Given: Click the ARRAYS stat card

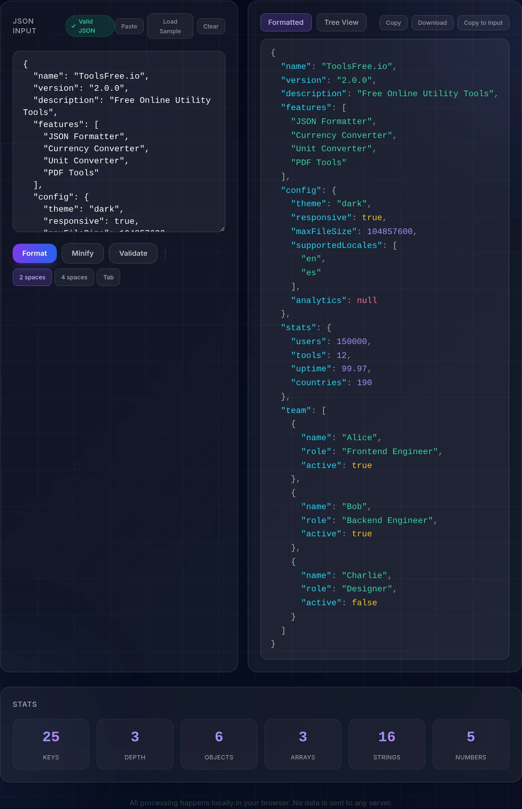Looking at the screenshot, I should [x=303, y=744].
